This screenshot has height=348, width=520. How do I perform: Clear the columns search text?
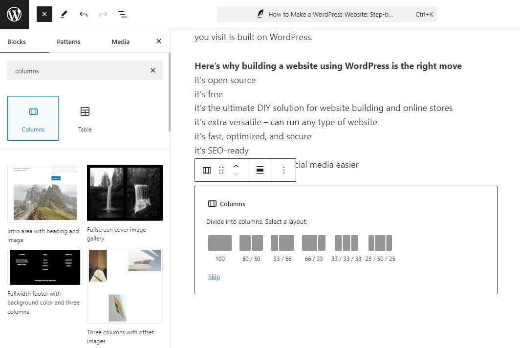pyautogui.click(x=153, y=70)
